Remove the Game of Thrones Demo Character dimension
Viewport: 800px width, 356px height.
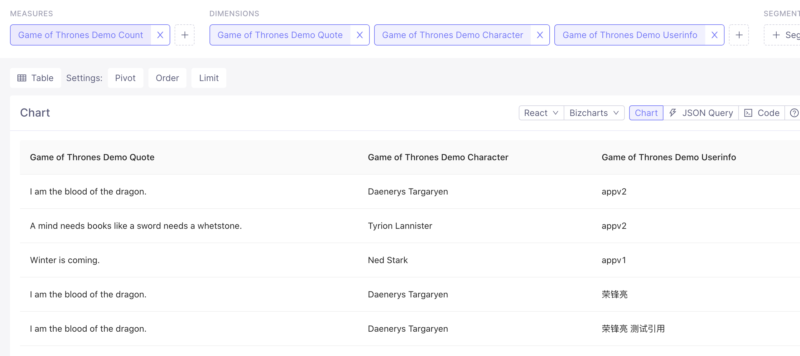point(540,35)
